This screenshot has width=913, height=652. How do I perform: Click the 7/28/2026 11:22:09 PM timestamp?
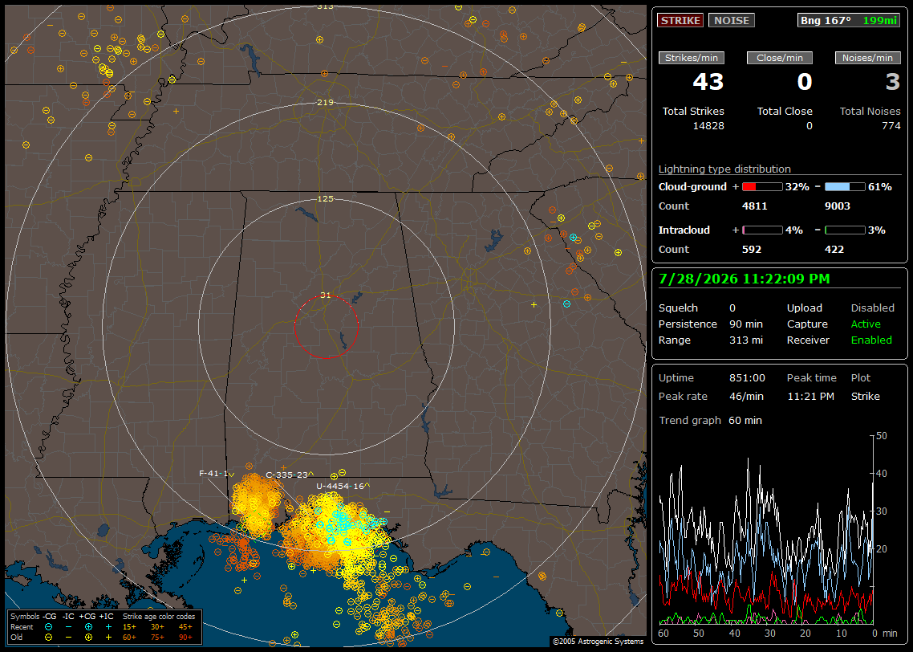pyautogui.click(x=745, y=279)
